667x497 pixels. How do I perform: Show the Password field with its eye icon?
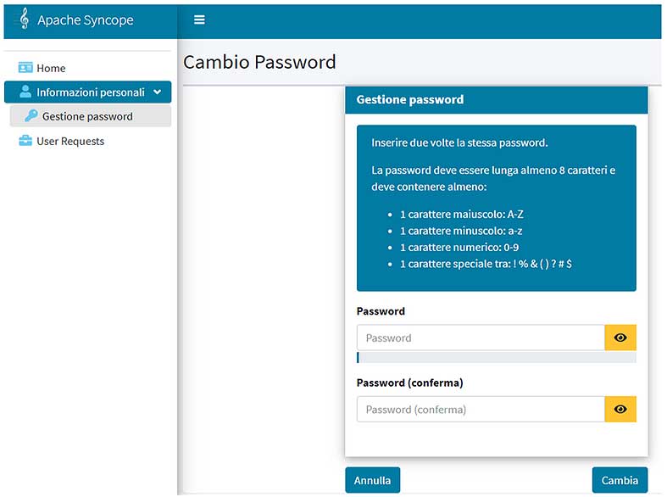[620, 338]
